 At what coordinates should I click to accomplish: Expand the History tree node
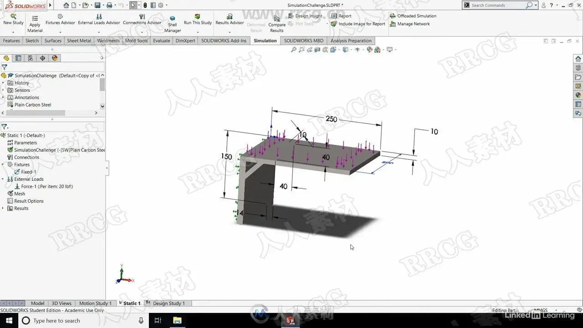coord(3,83)
